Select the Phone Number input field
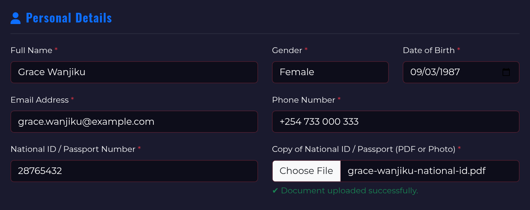This screenshot has height=210, width=530. tap(396, 122)
